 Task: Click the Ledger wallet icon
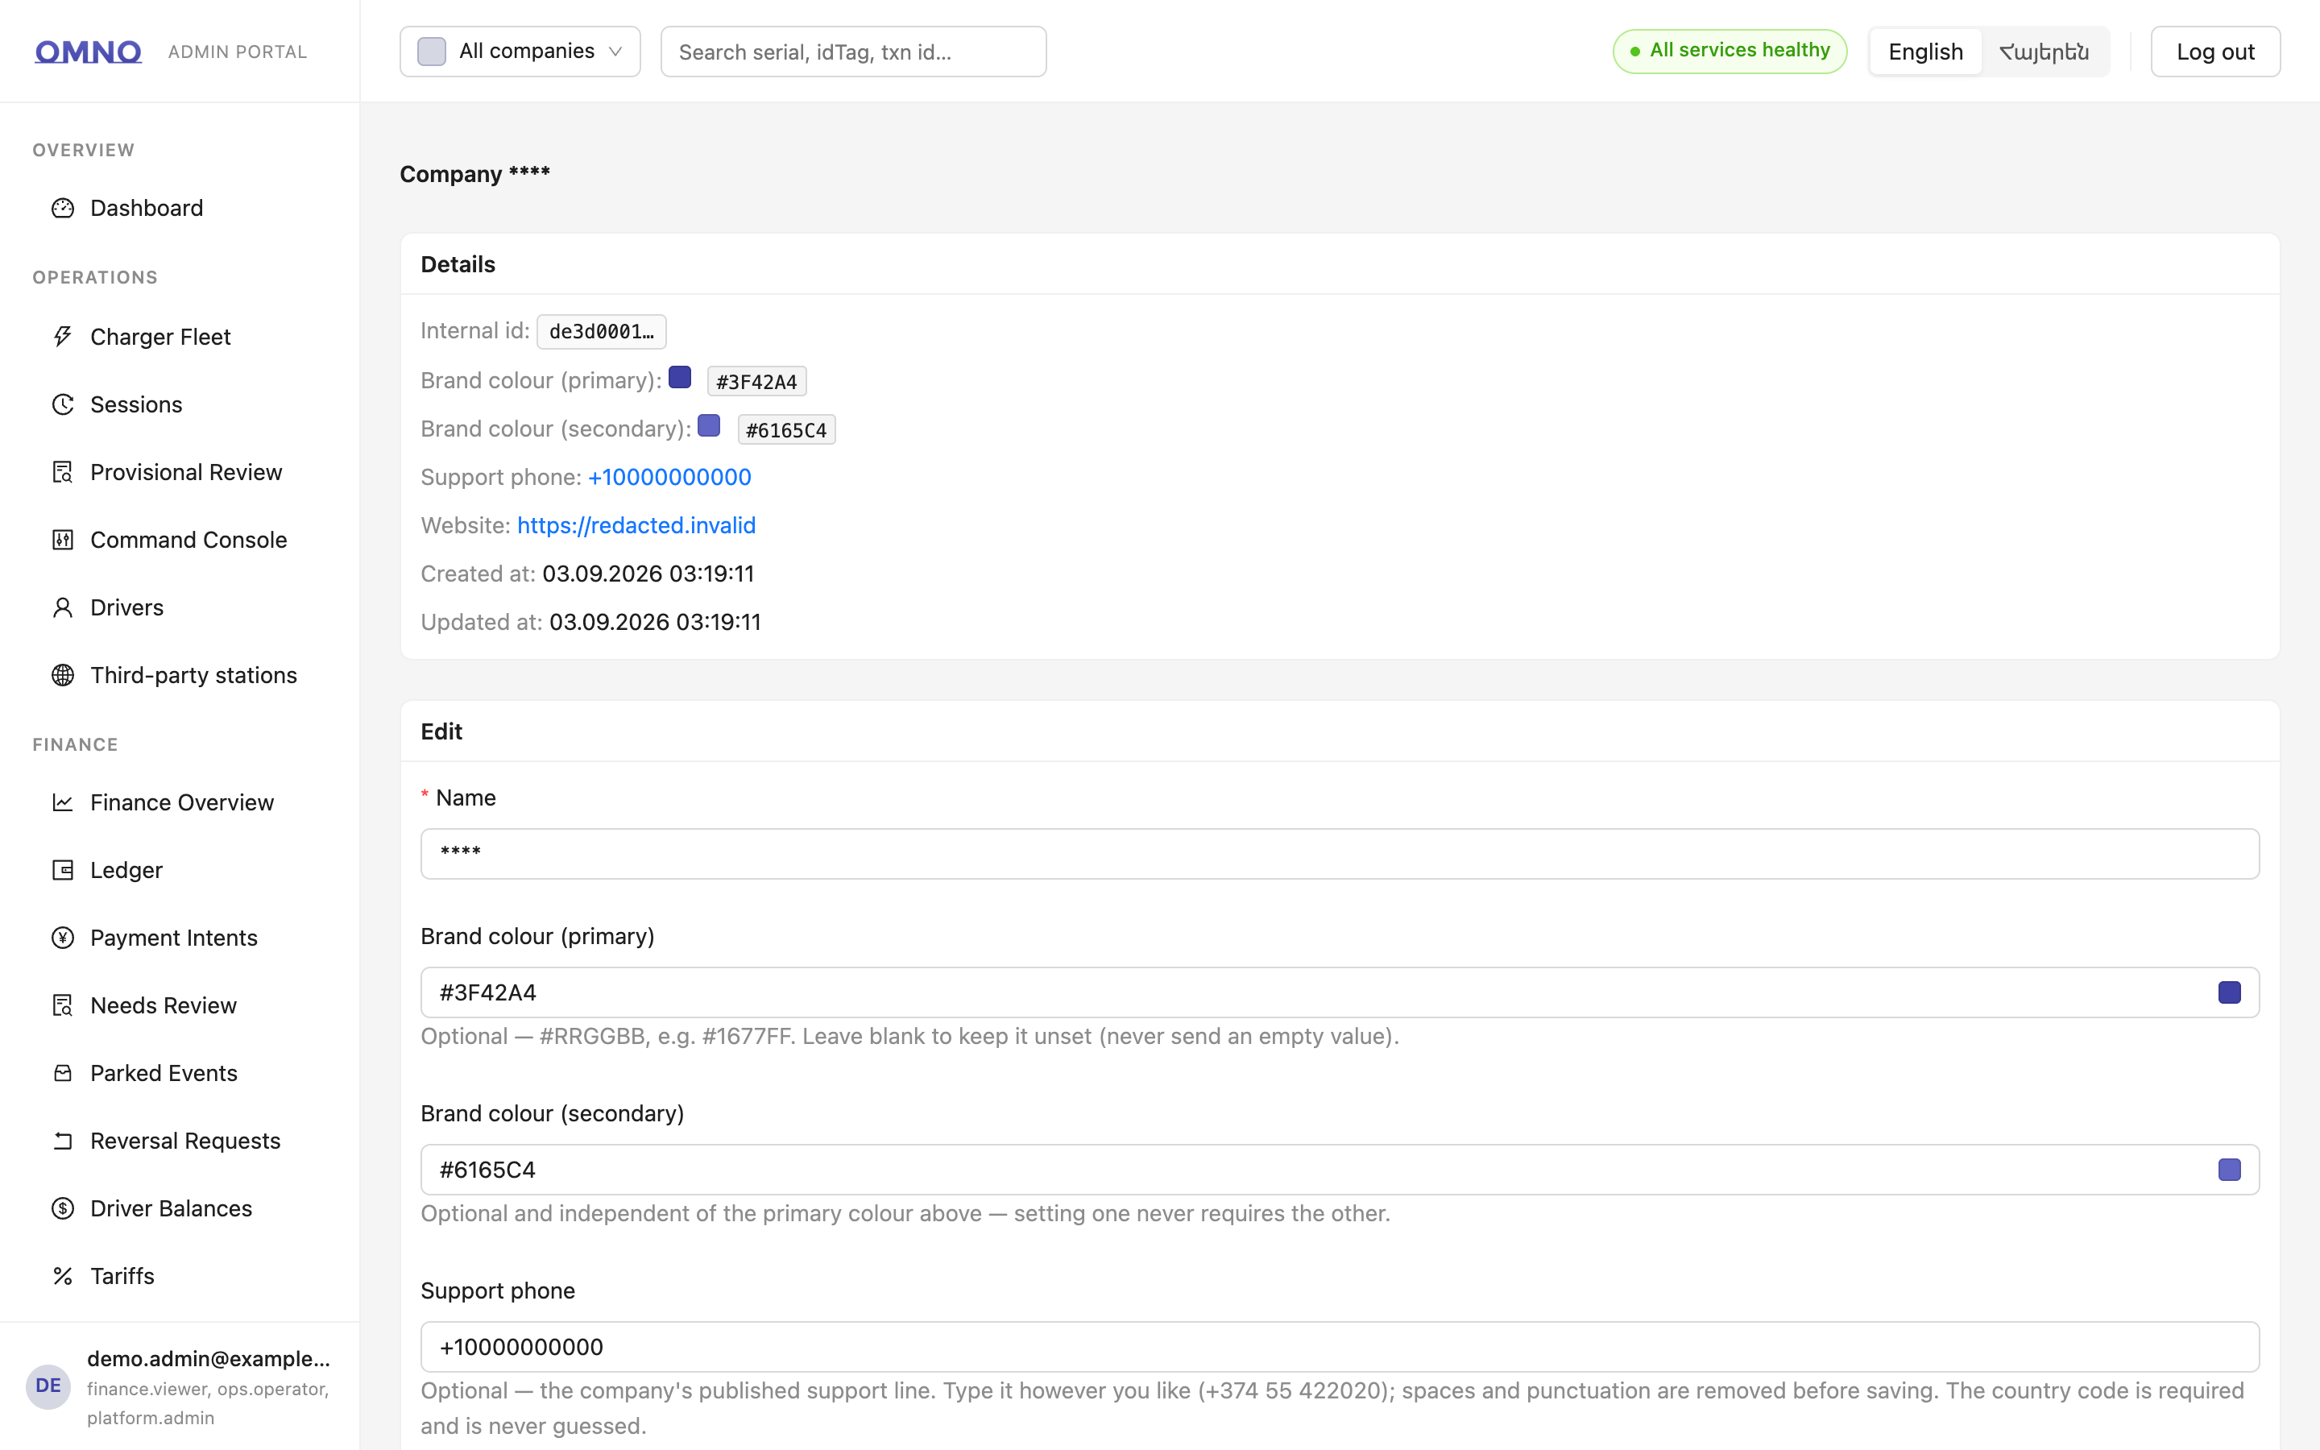pyautogui.click(x=64, y=870)
